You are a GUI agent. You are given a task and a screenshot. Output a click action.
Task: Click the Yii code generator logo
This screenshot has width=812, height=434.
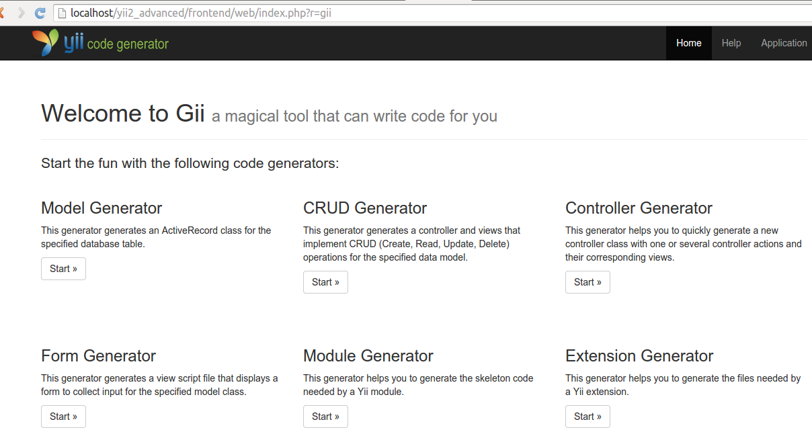[100, 43]
